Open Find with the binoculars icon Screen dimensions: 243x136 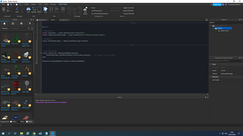click(29, 9)
